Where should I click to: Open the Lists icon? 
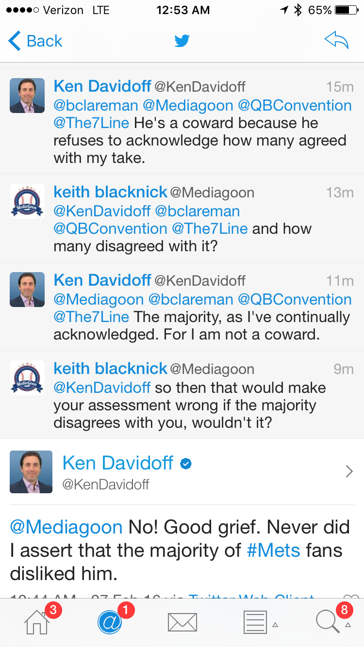tap(254, 622)
